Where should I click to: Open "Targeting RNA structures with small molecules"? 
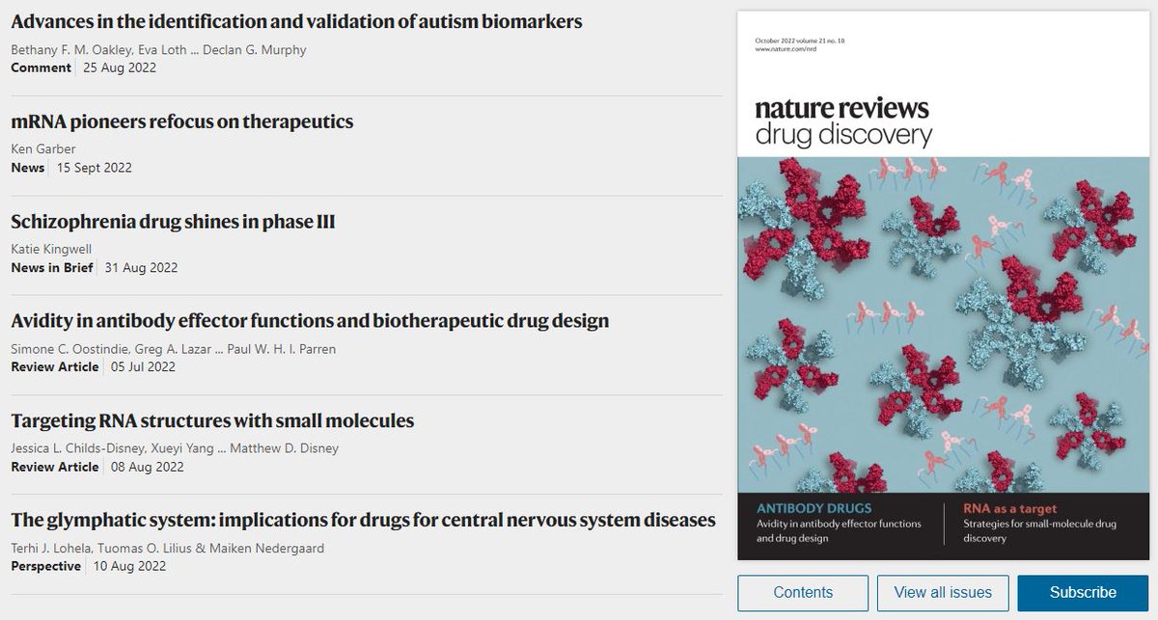[x=211, y=420]
